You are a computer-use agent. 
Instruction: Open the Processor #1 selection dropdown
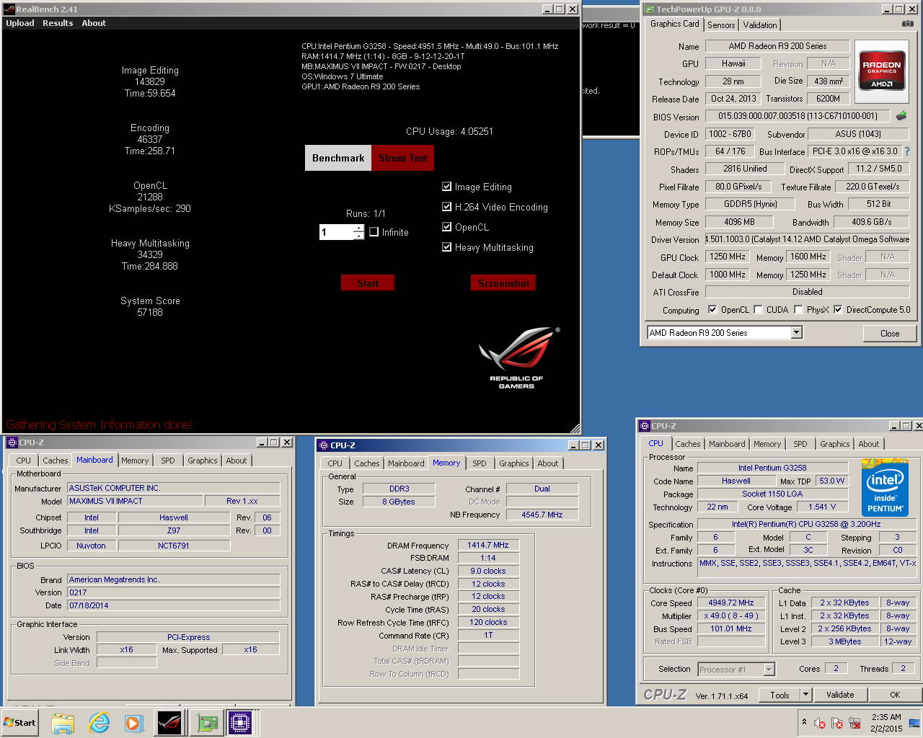(769, 670)
